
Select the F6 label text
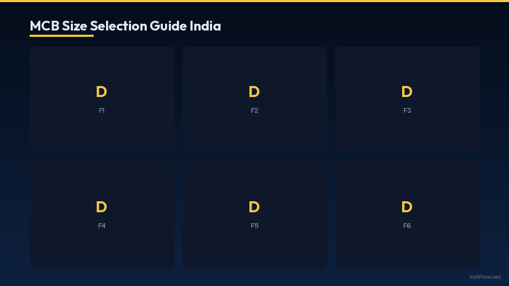(407, 226)
